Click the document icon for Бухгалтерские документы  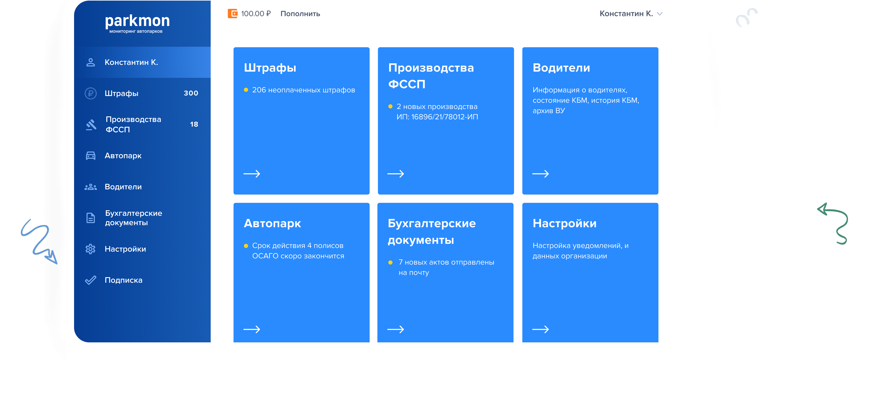91,218
